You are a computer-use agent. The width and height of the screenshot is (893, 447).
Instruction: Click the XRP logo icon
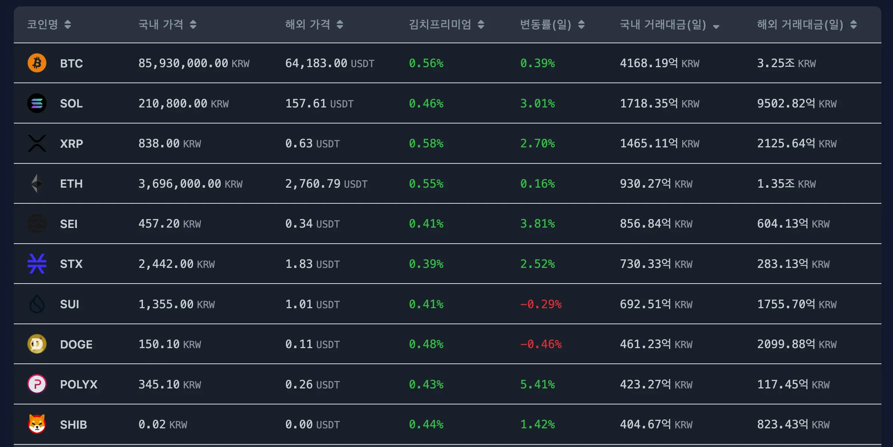point(37,143)
